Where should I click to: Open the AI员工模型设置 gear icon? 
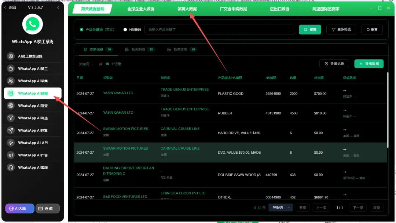(11, 56)
